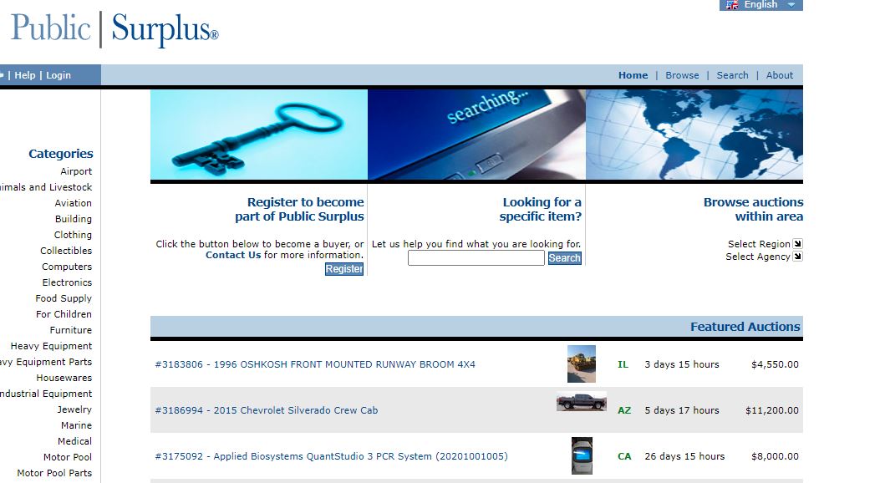Viewport: 880px width, 483px height.
Task: Open the Electronics category
Action: [x=67, y=282]
